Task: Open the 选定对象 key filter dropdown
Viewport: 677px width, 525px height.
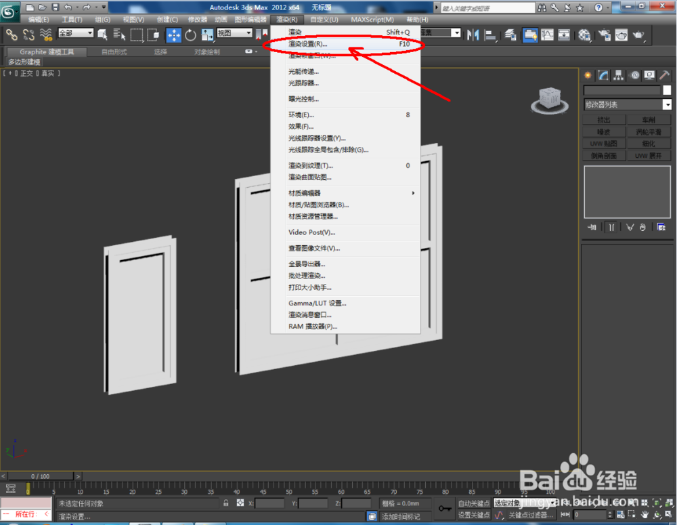Action: coord(524,503)
